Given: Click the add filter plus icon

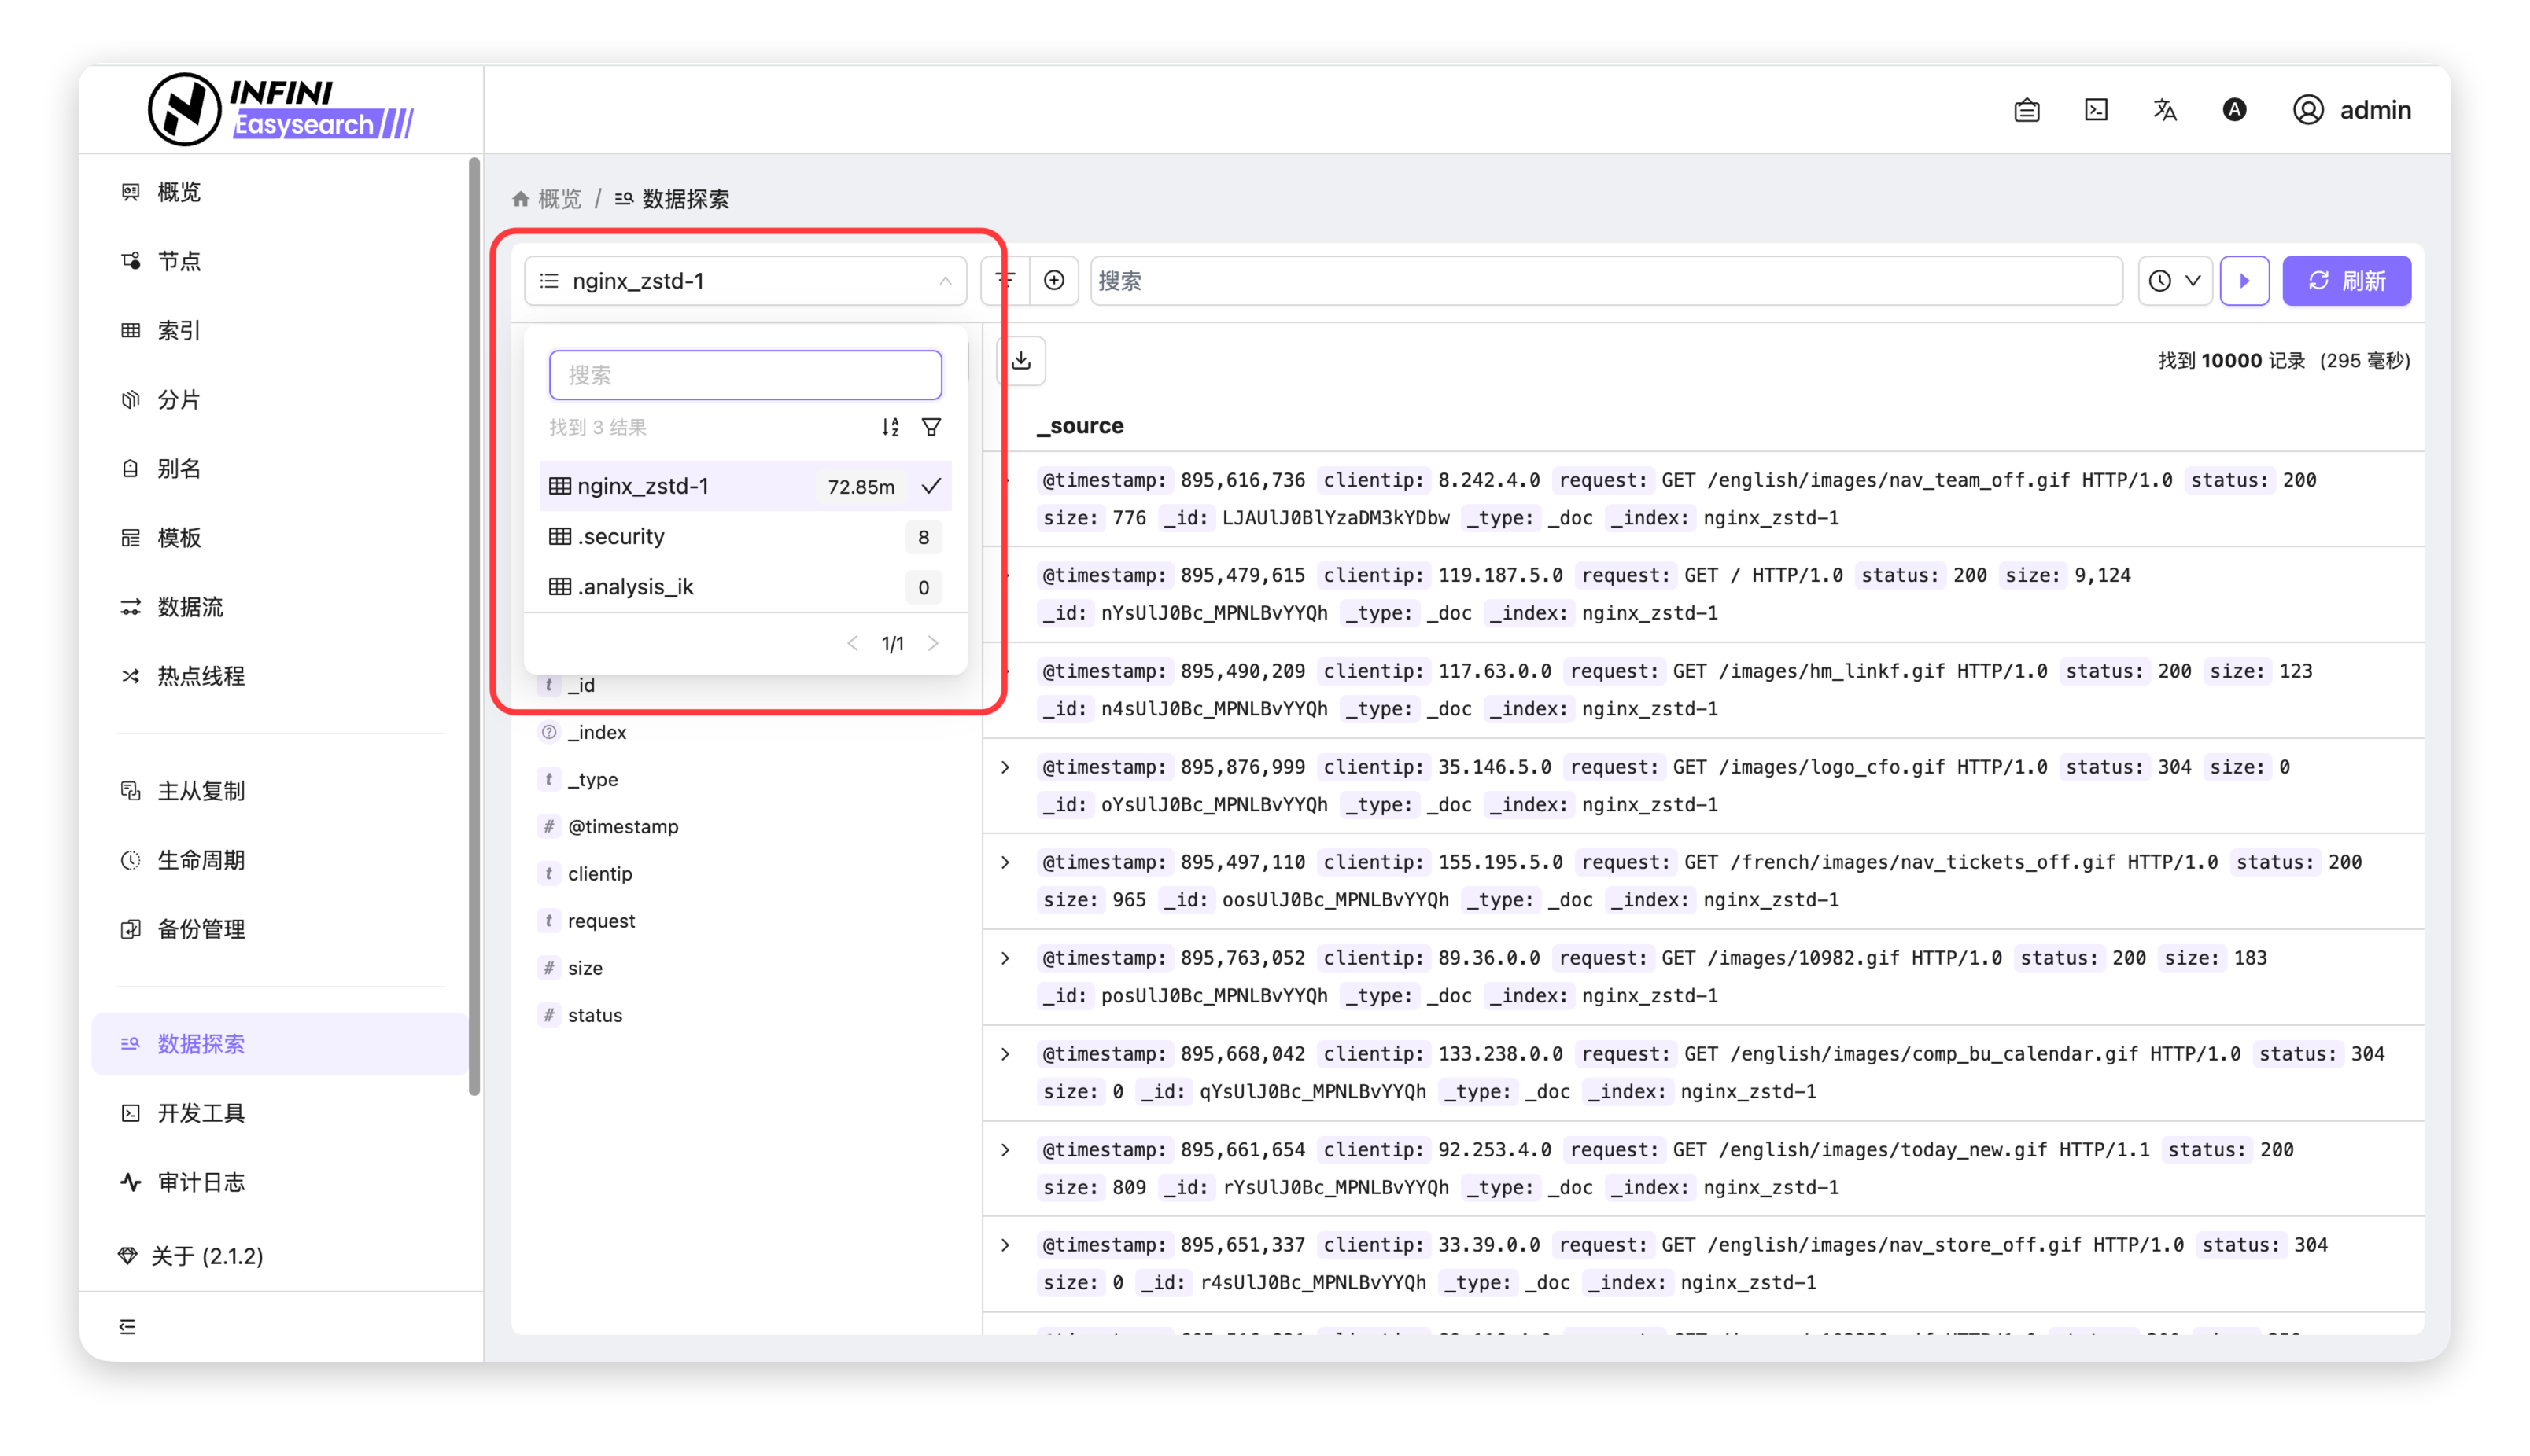Looking at the screenshot, I should coord(1053,281).
